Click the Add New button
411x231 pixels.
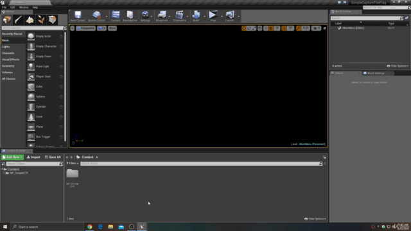12,157
